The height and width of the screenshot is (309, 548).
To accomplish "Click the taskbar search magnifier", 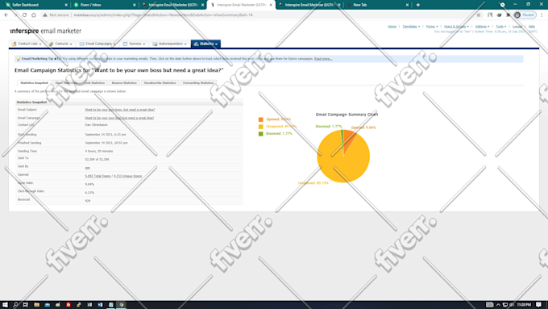I will tap(15, 305).
